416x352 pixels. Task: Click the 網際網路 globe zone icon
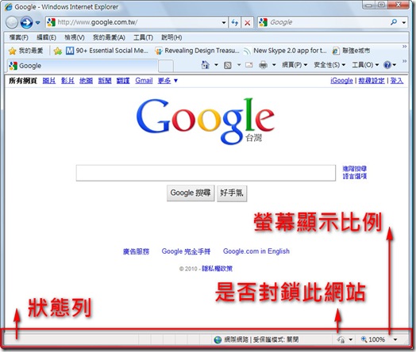[218, 340]
